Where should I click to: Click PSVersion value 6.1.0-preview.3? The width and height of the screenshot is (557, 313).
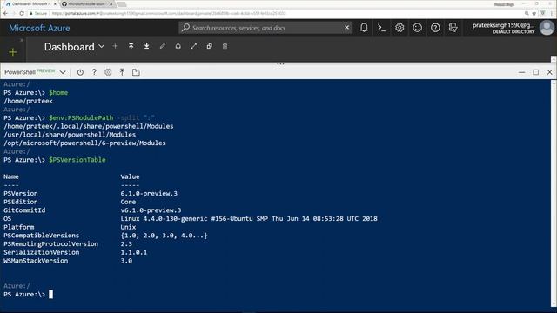149,193
